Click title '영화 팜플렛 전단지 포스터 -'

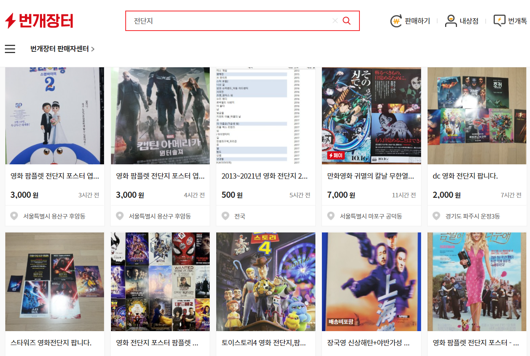[x=476, y=343]
